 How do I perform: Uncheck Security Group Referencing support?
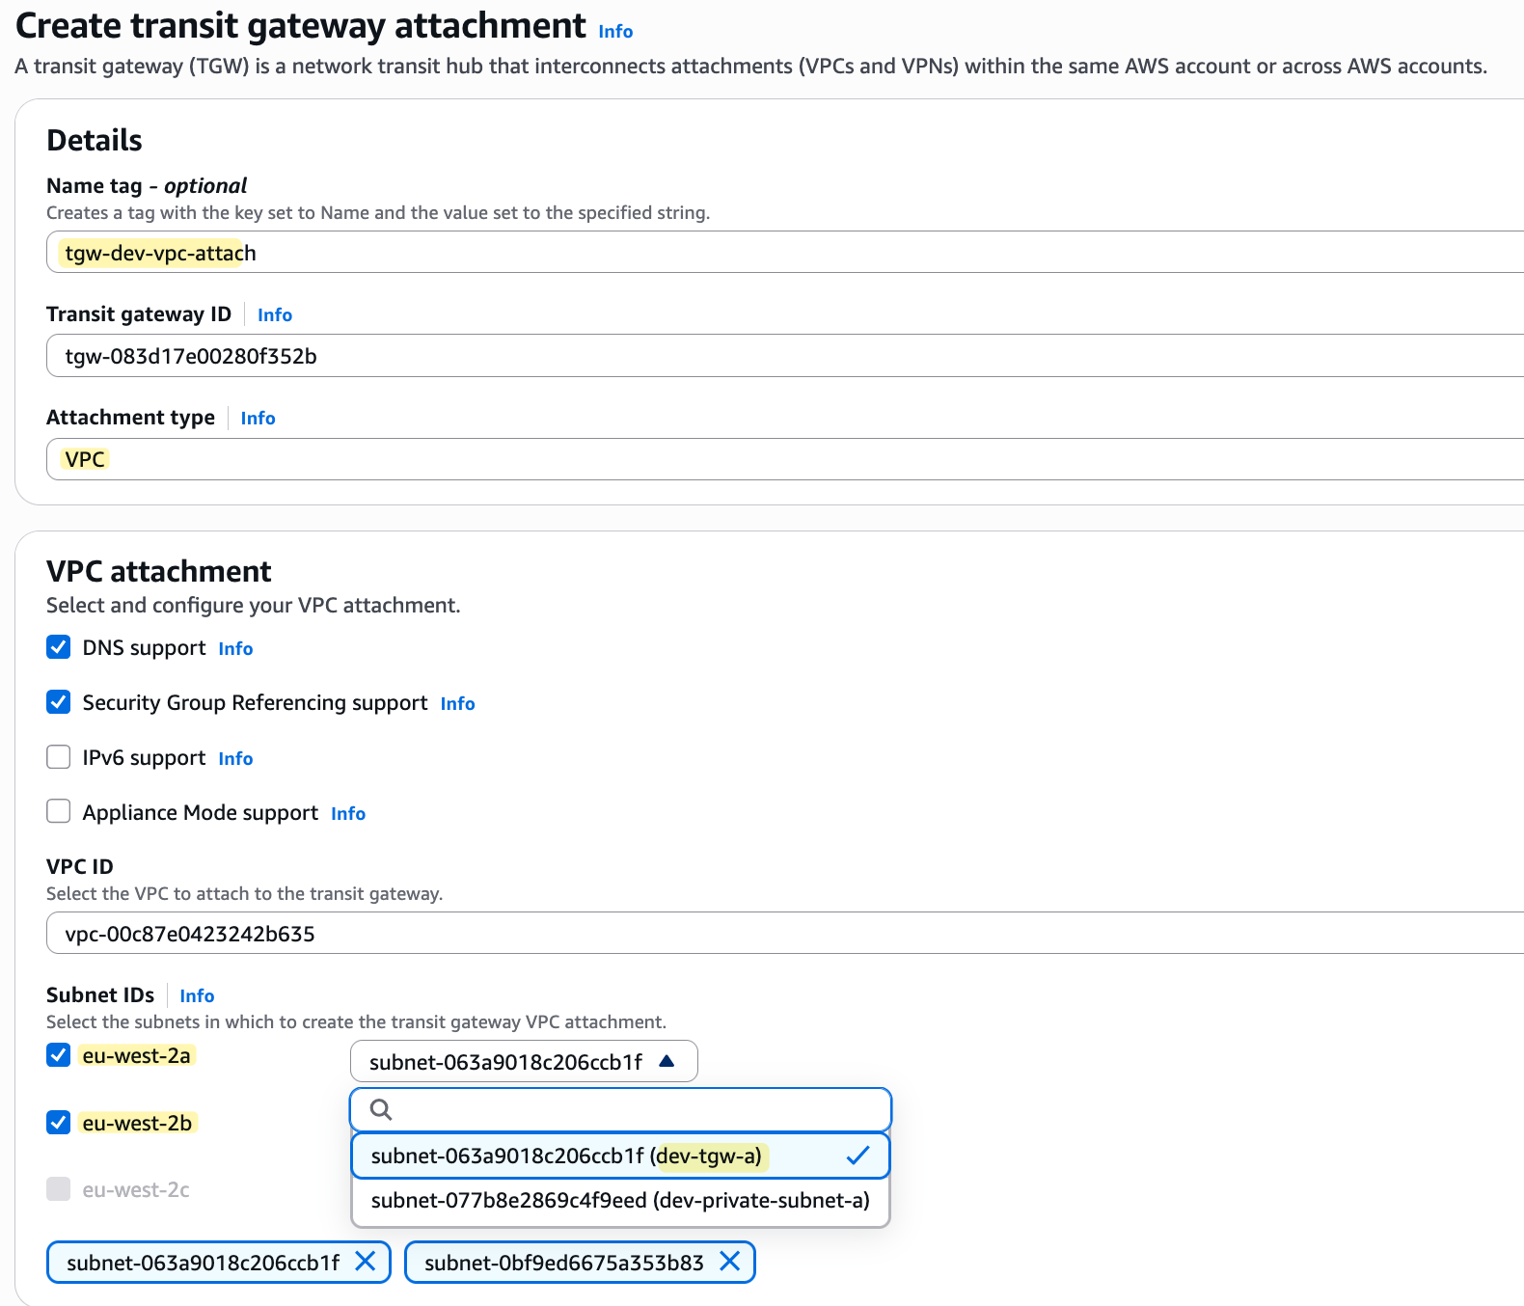pos(59,702)
